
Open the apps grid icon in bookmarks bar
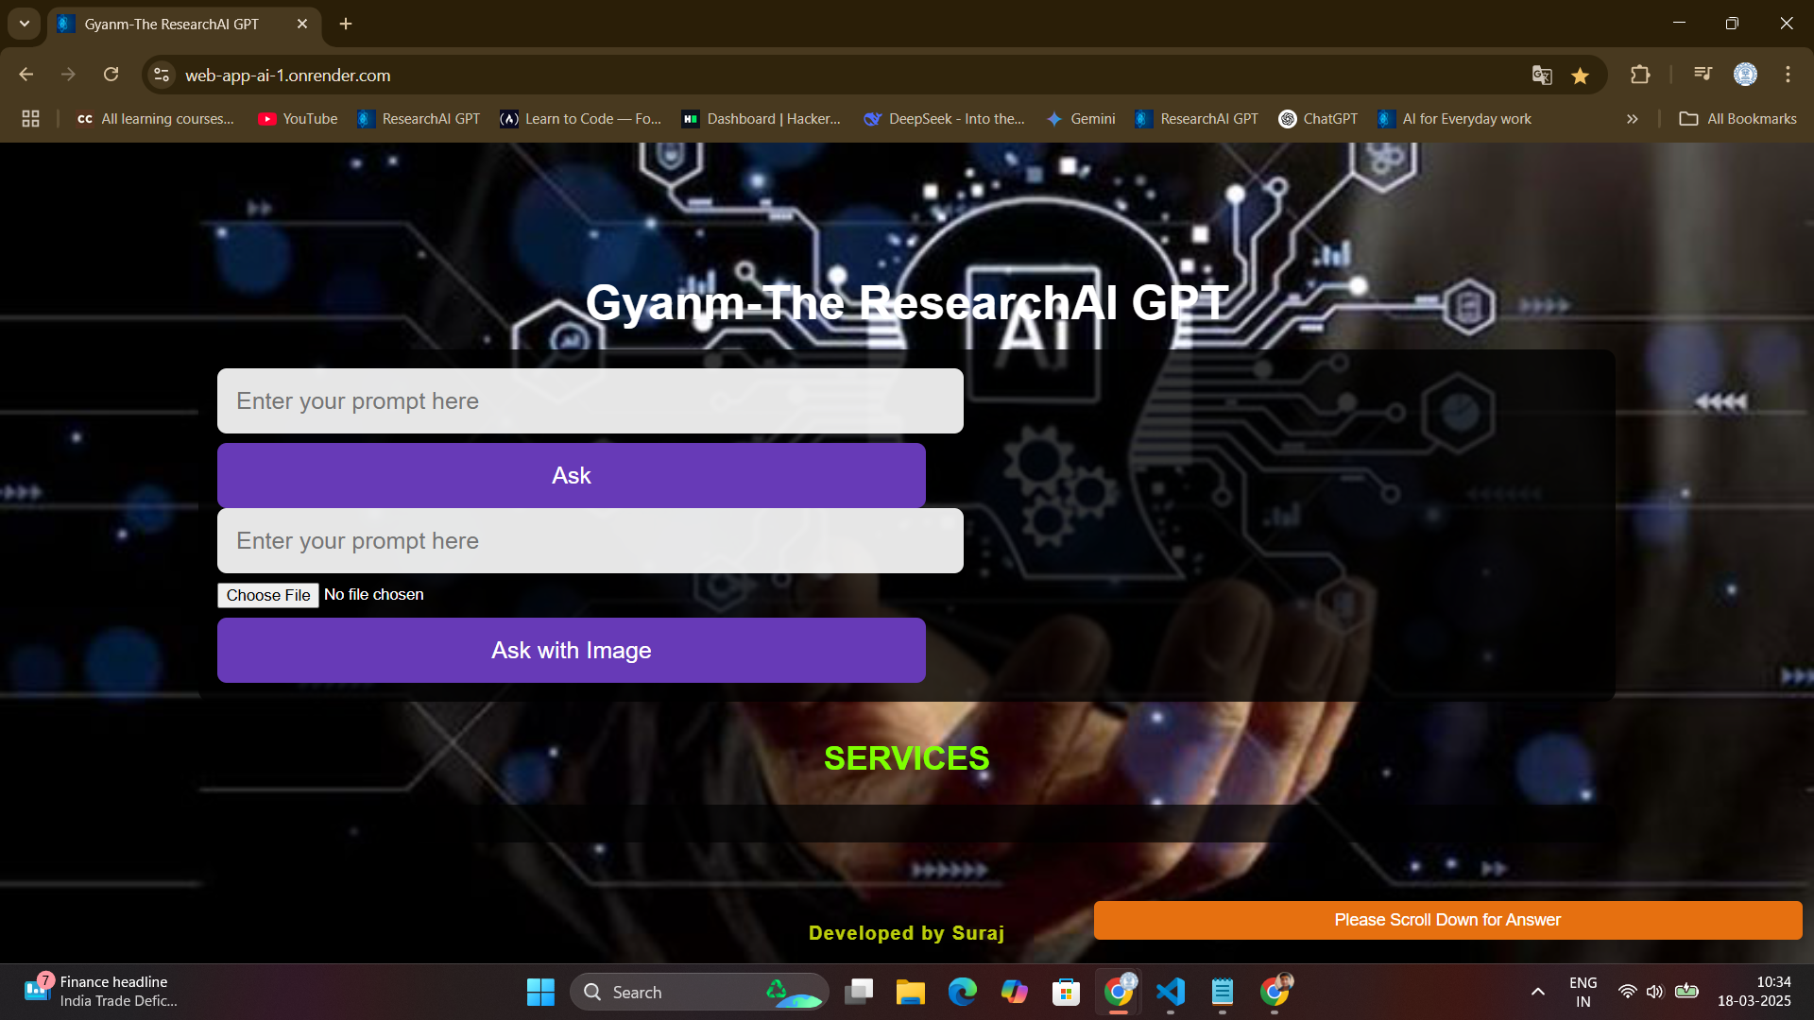click(30, 119)
